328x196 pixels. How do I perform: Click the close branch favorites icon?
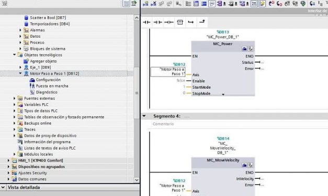point(202,22)
